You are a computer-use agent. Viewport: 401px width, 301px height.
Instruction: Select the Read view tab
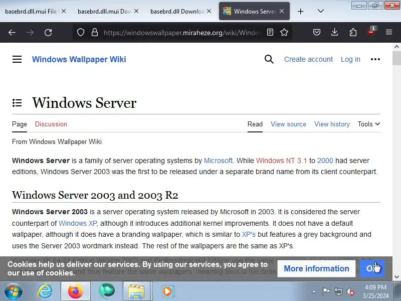255,124
